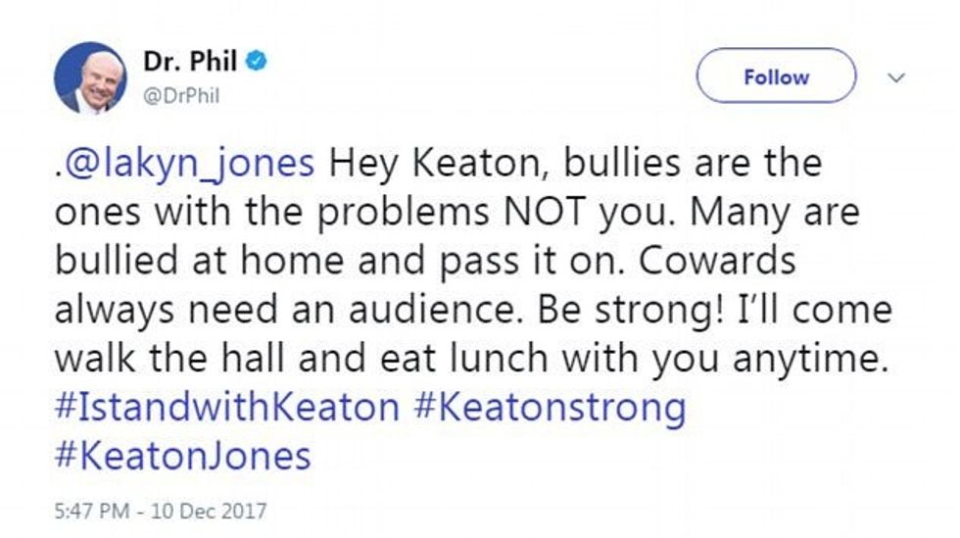This screenshot has height=538, width=960.
Task: Open the Dr. Phil display name link
Action: 190,61
